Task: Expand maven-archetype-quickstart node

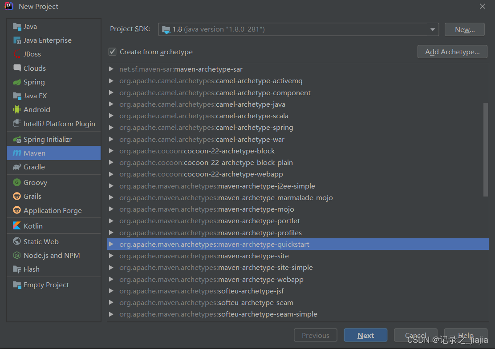Action: coord(111,244)
